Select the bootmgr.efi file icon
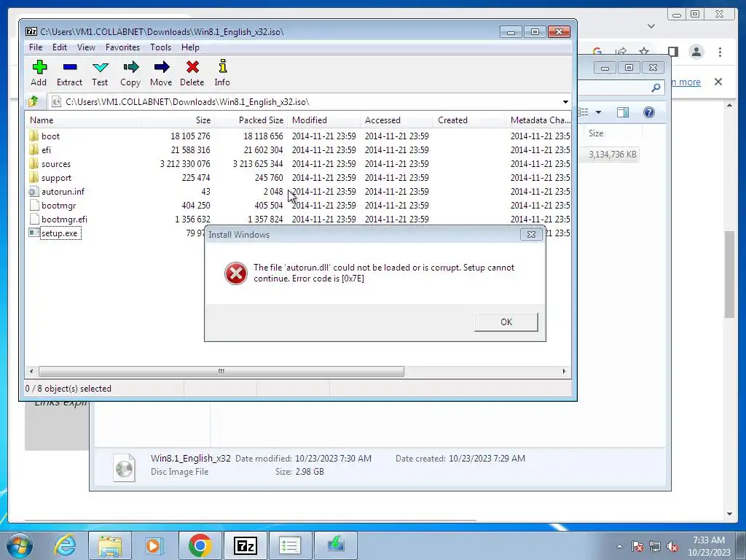The width and height of the screenshot is (746, 560). (x=34, y=219)
